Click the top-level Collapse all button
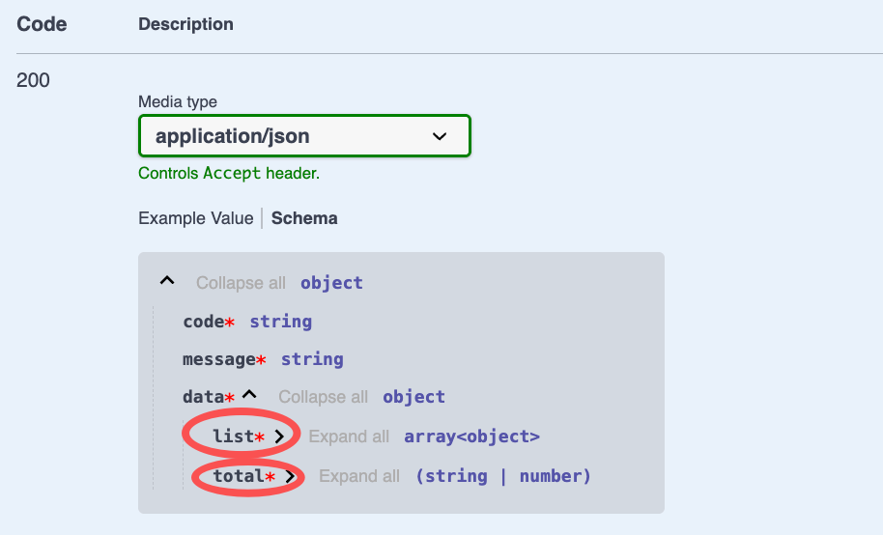 coord(241,283)
